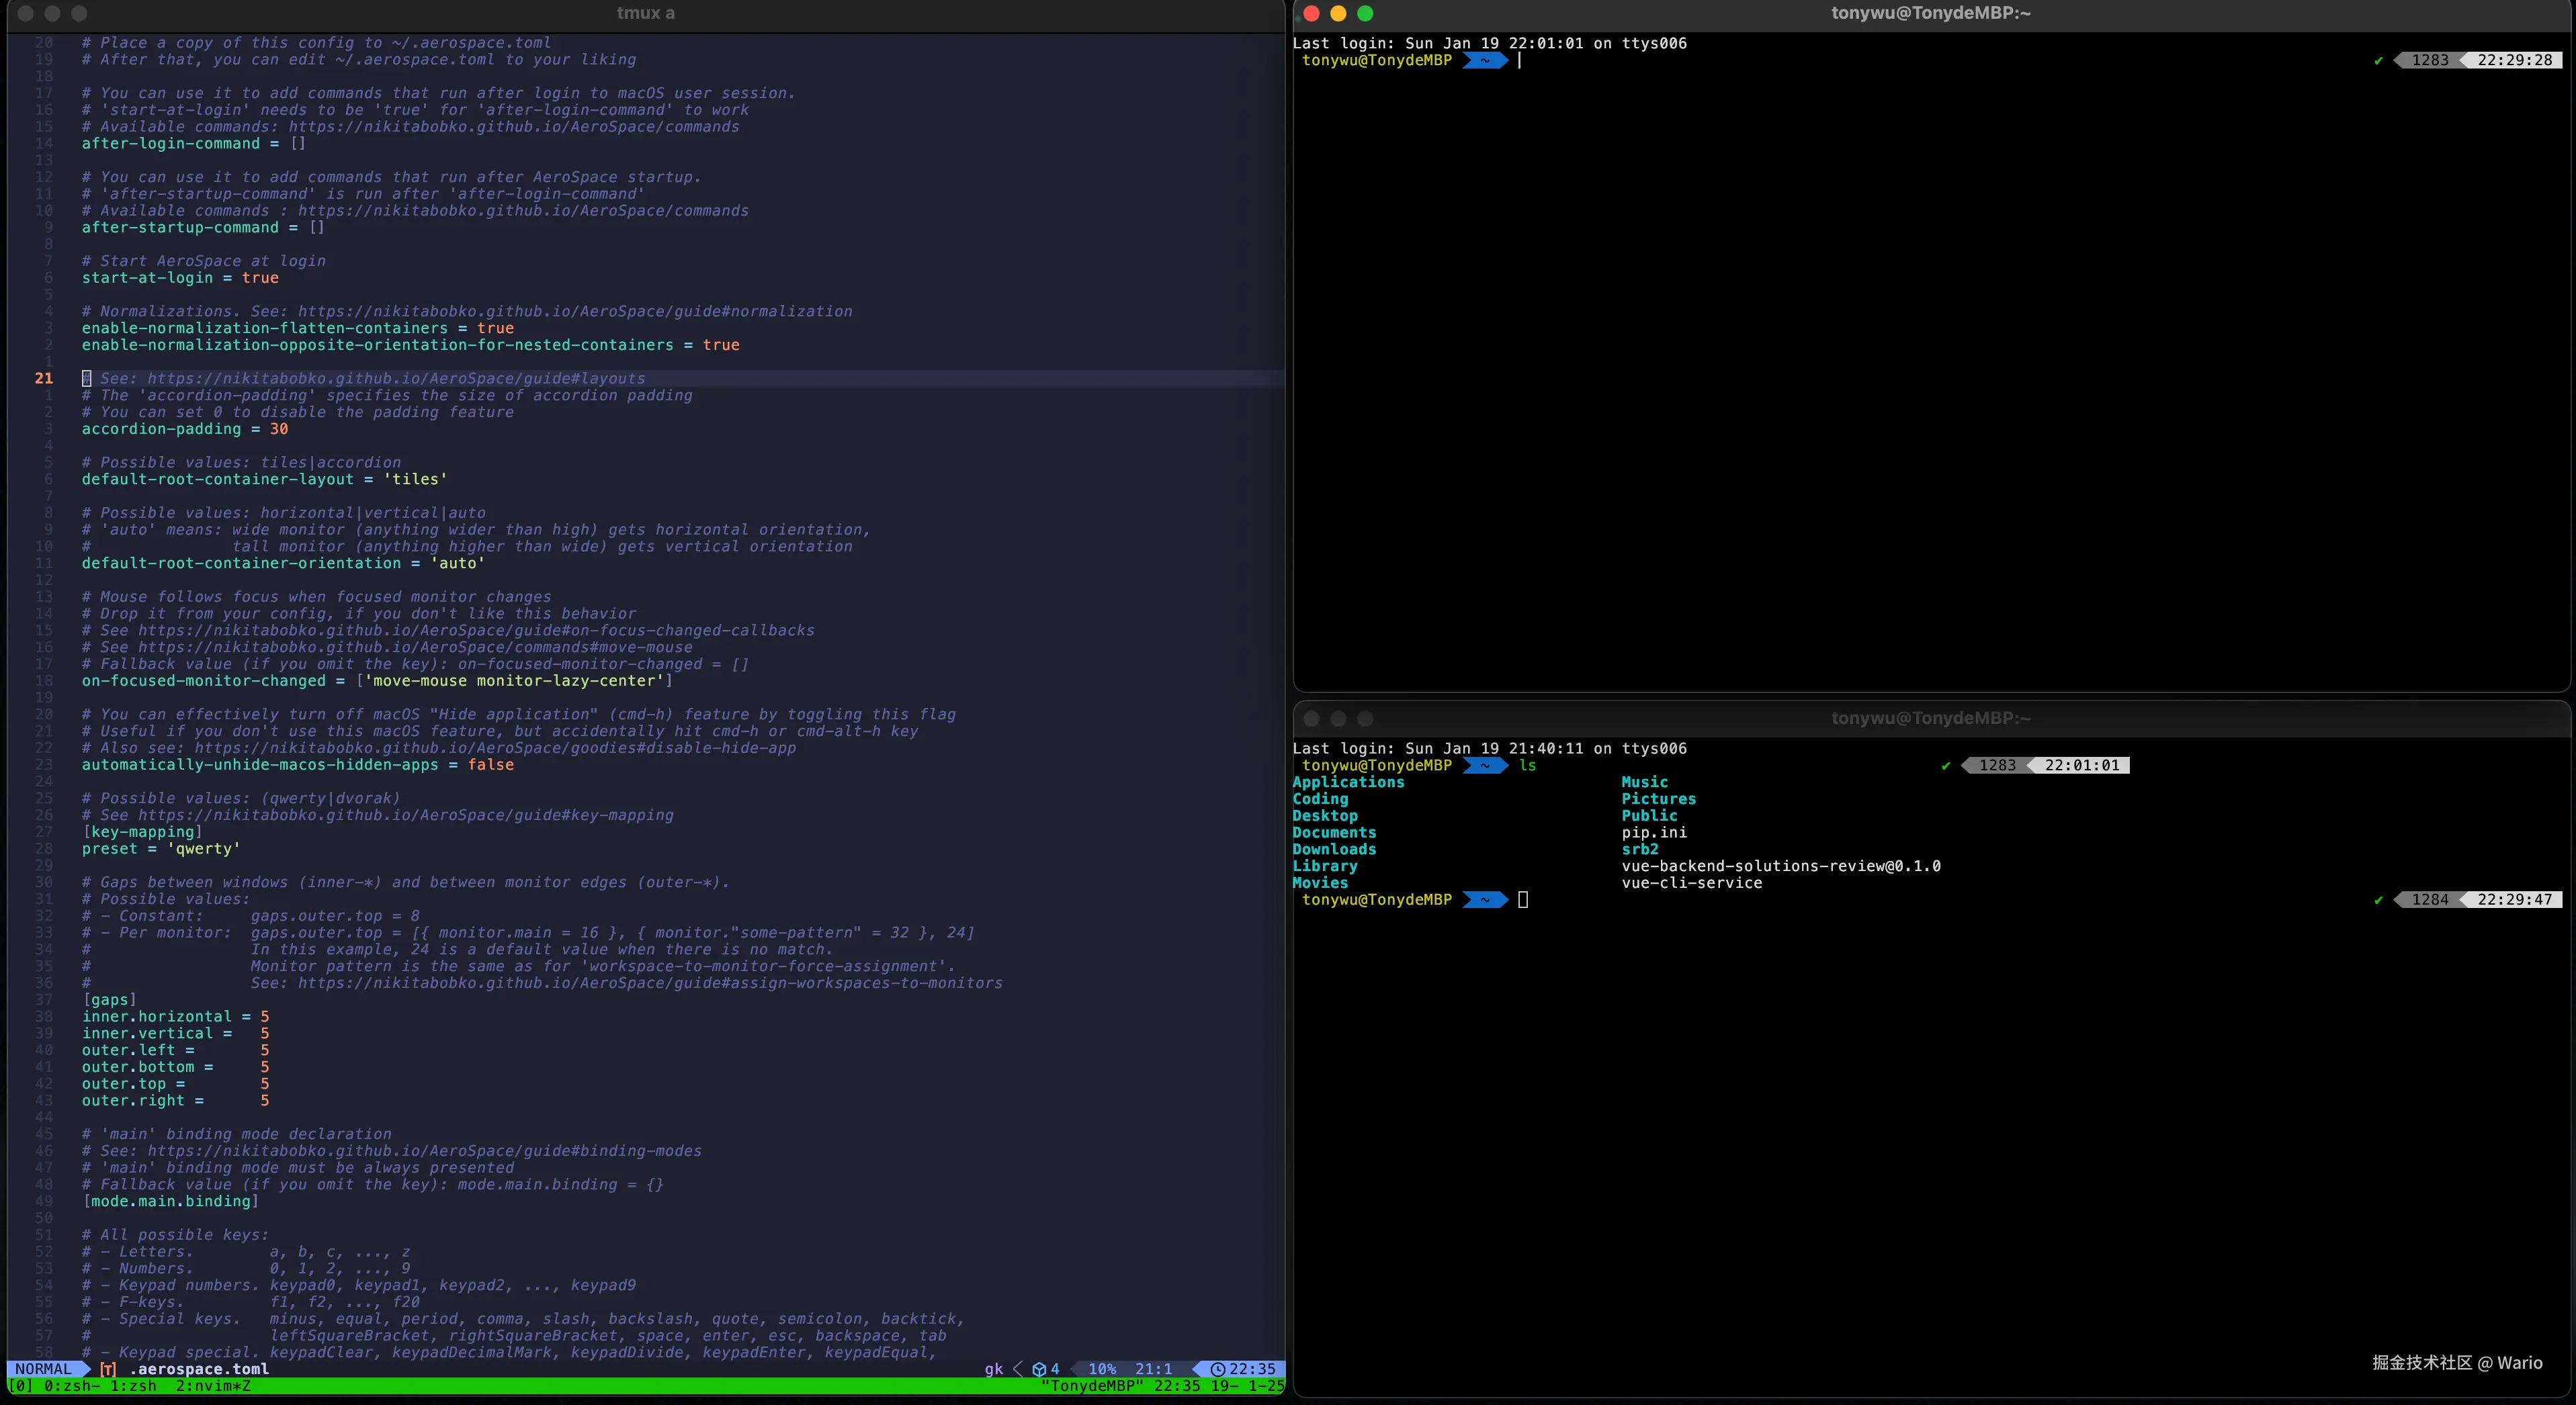This screenshot has width=2576, height=1405.
Task: Close the top-right terminal with red button
Action: click(x=1312, y=13)
